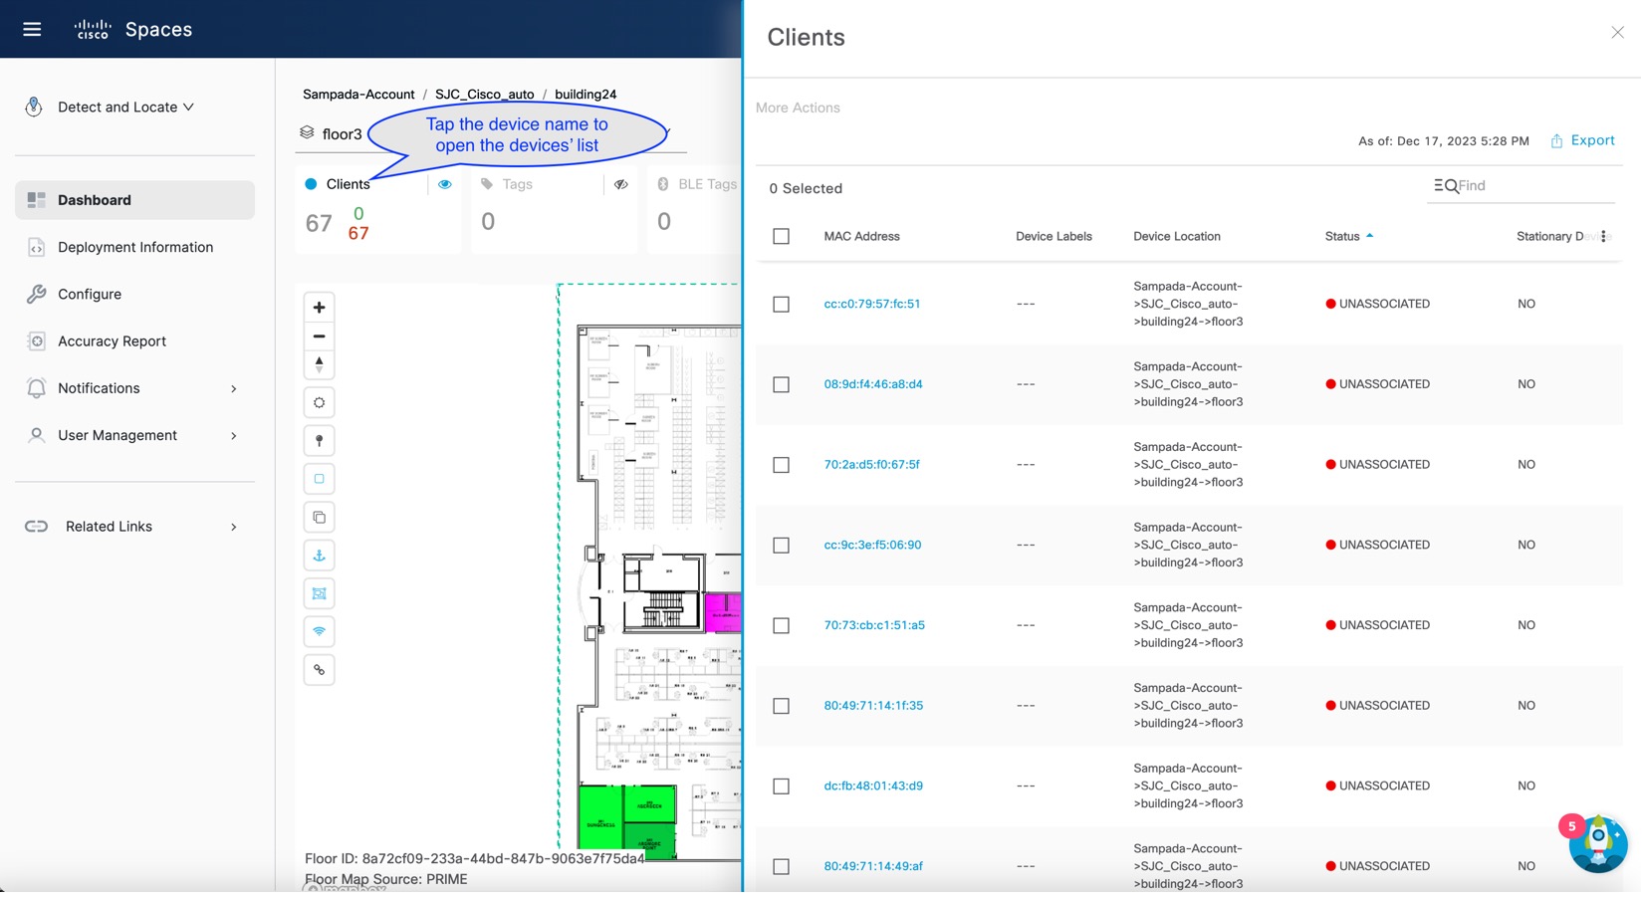Check the box for dc:fb:48:01:43:d9
This screenshot has width=1643, height=897.
pyautogui.click(x=782, y=786)
